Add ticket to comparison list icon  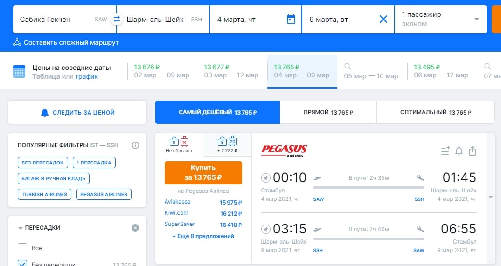click(x=445, y=150)
